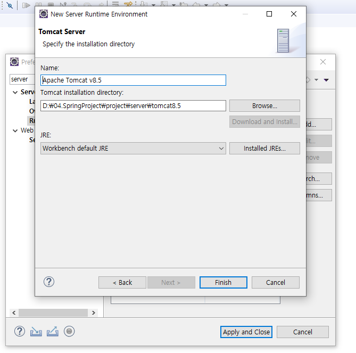The height and width of the screenshot is (353, 356).
Task: Click the Finish button
Action: tap(223, 282)
